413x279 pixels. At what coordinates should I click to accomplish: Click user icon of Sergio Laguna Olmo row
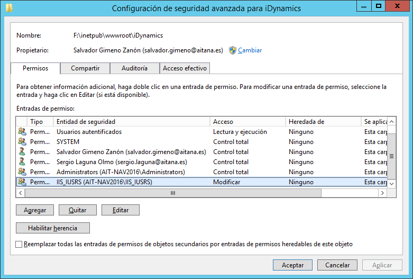22,161
